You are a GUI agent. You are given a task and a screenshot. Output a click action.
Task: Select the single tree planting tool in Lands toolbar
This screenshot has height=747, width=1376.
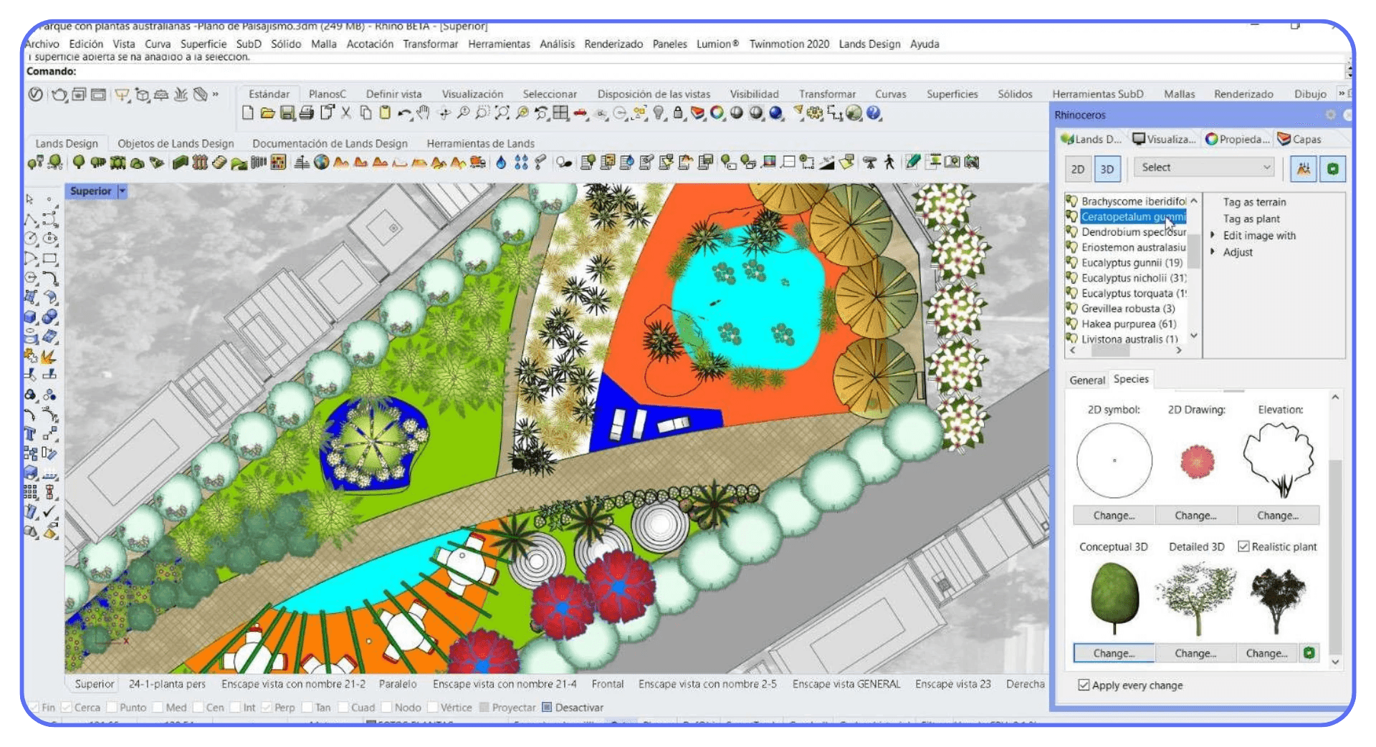(79, 163)
